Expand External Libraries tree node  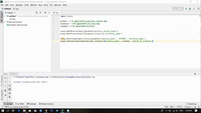click(x=4, y=22)
